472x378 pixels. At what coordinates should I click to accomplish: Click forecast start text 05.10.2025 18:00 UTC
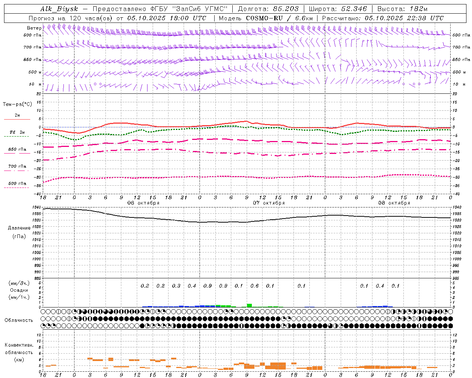(x=167, y=18)
